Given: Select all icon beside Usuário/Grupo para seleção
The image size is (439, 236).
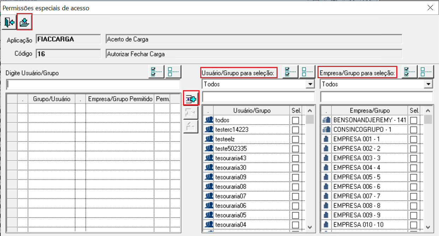Looking at the screenshot, I should 290,72.
